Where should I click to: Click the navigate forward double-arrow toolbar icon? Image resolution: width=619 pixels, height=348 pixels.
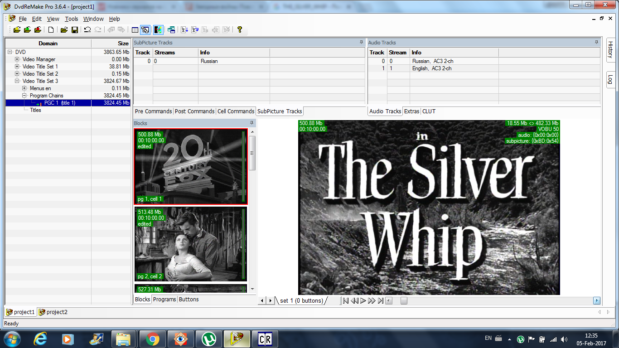[x=121, y=30]
